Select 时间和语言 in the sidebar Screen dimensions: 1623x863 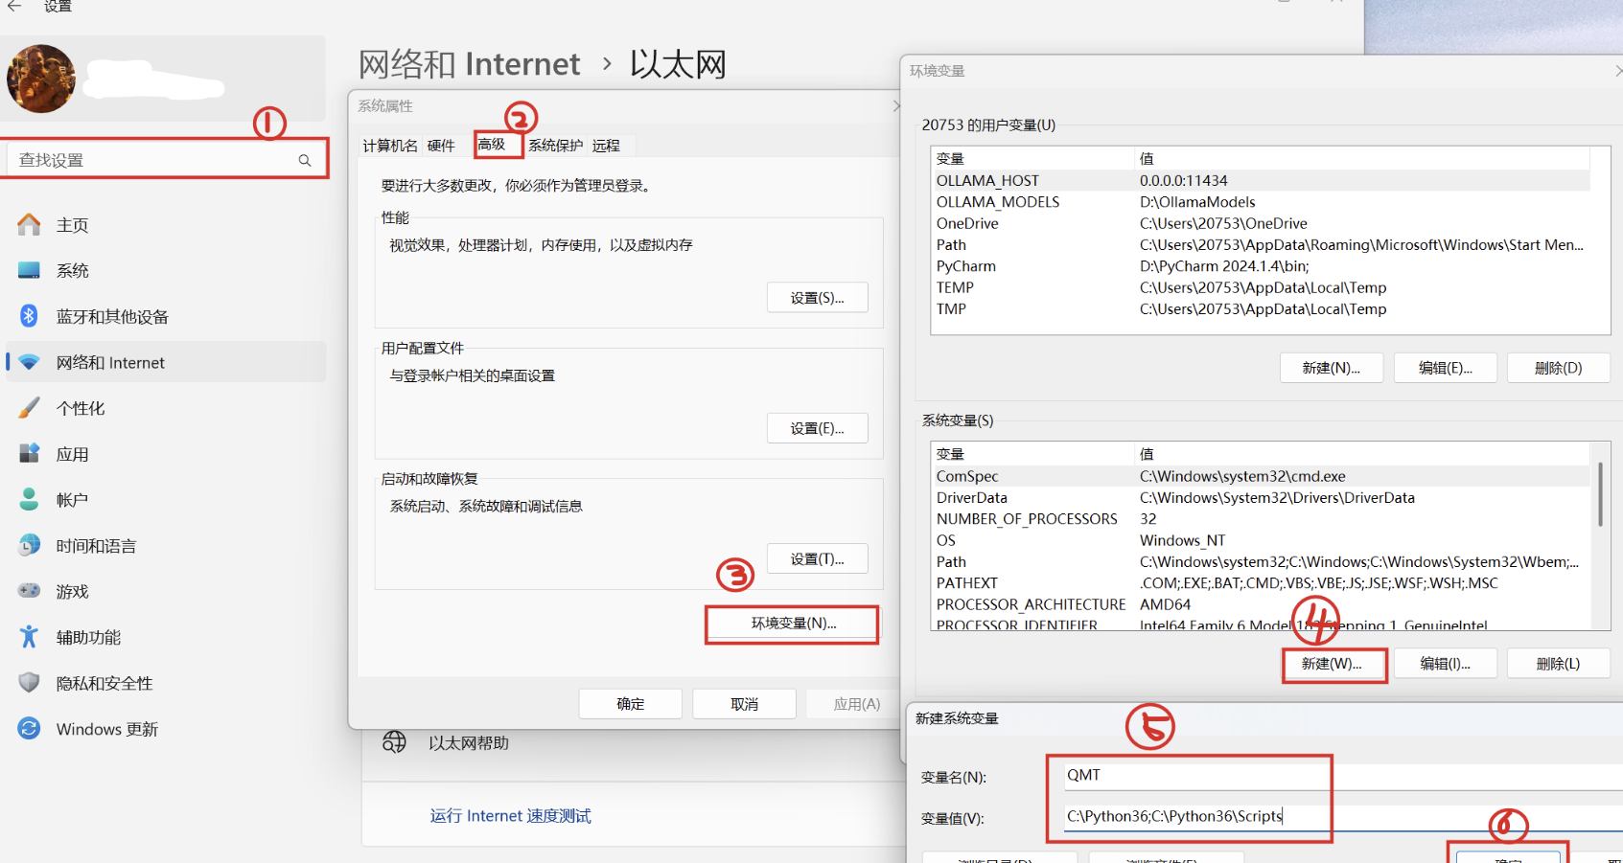tap(96, 545)
